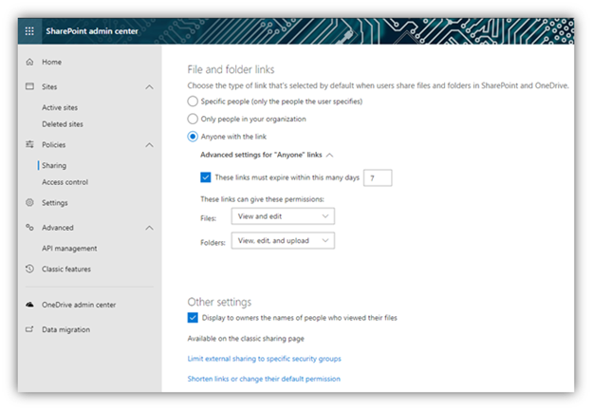Toggle Display to owners viewer names checkbox
This screenshot has width=592, height=410.
193,318
